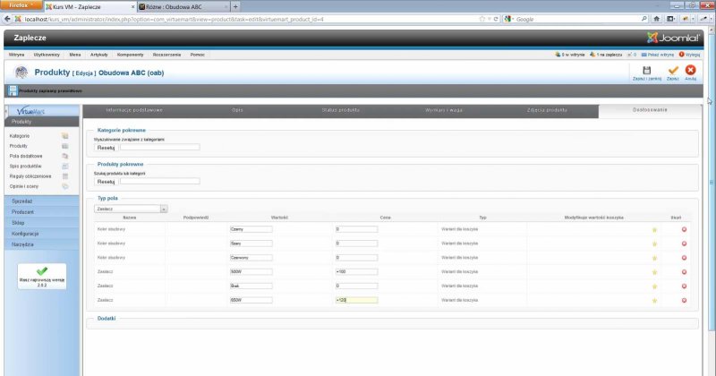Open the Zasilacz field type dropdown
The height and width of the screenshot is (376, 716).
131,209
